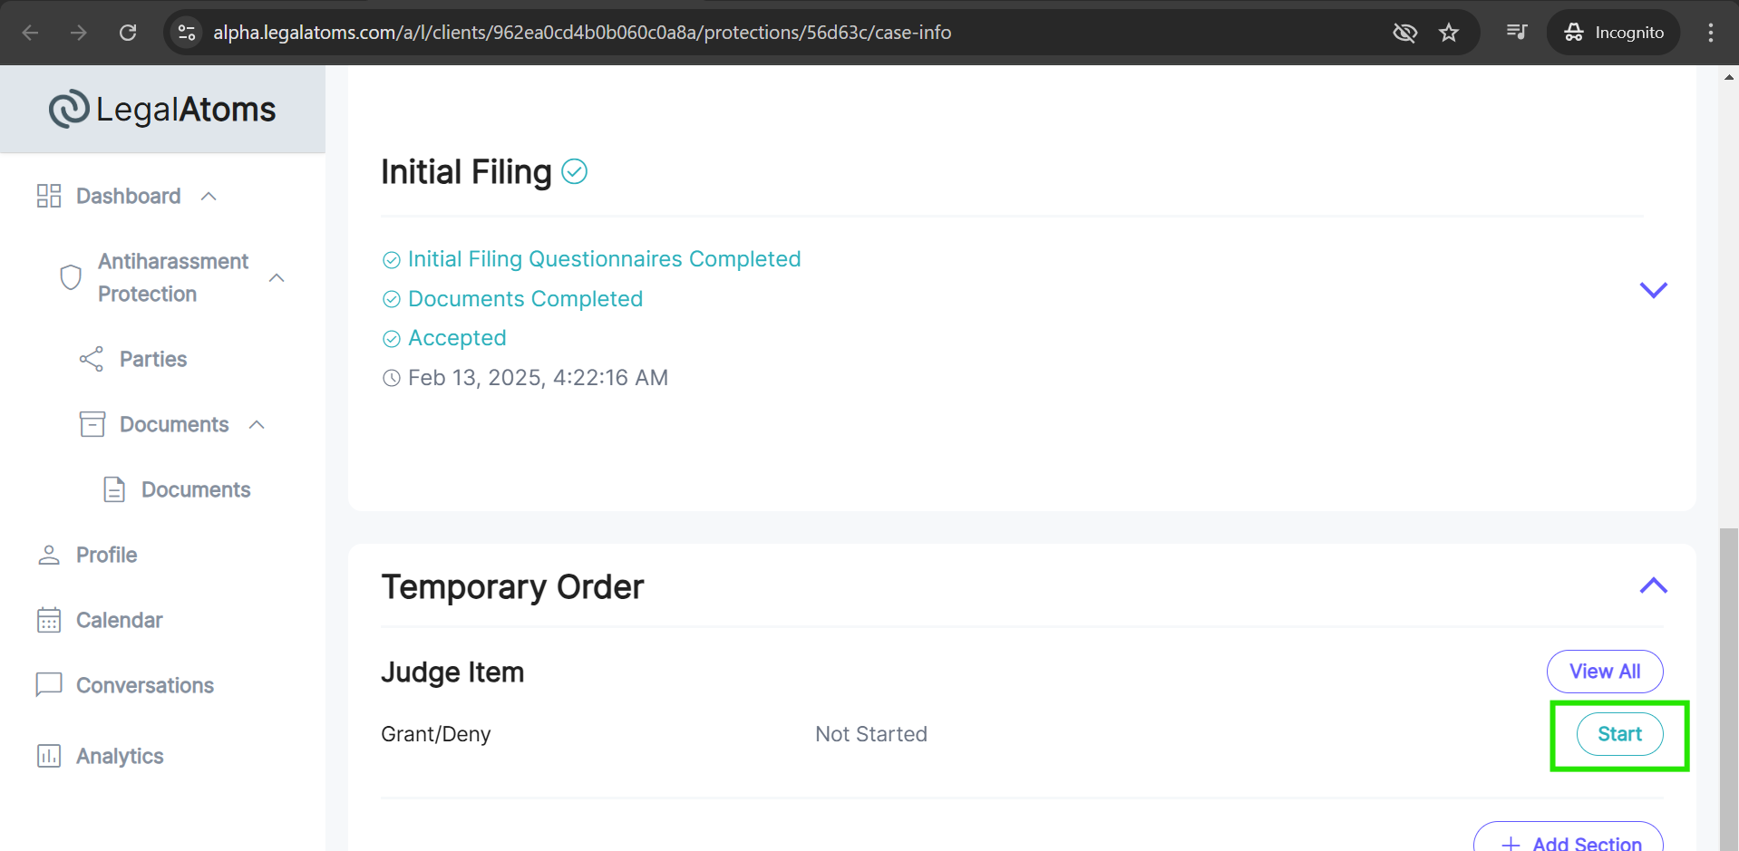Open Parties in sidebar
The height and width of the screenshot is (851, 1739).
(153, 359)
